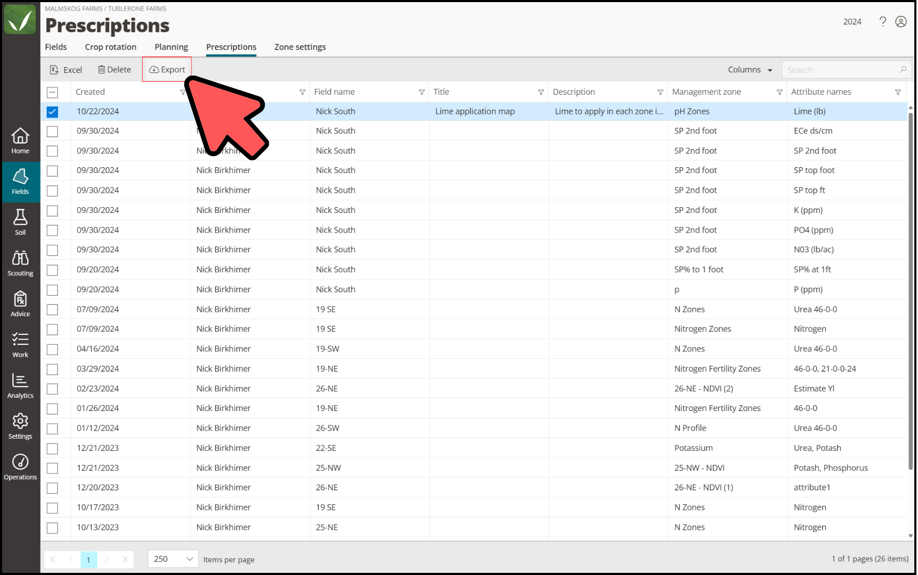Open the Fields section in the sidebar
This screenshot has width=918, height=575.
click(x=20, y=182)
